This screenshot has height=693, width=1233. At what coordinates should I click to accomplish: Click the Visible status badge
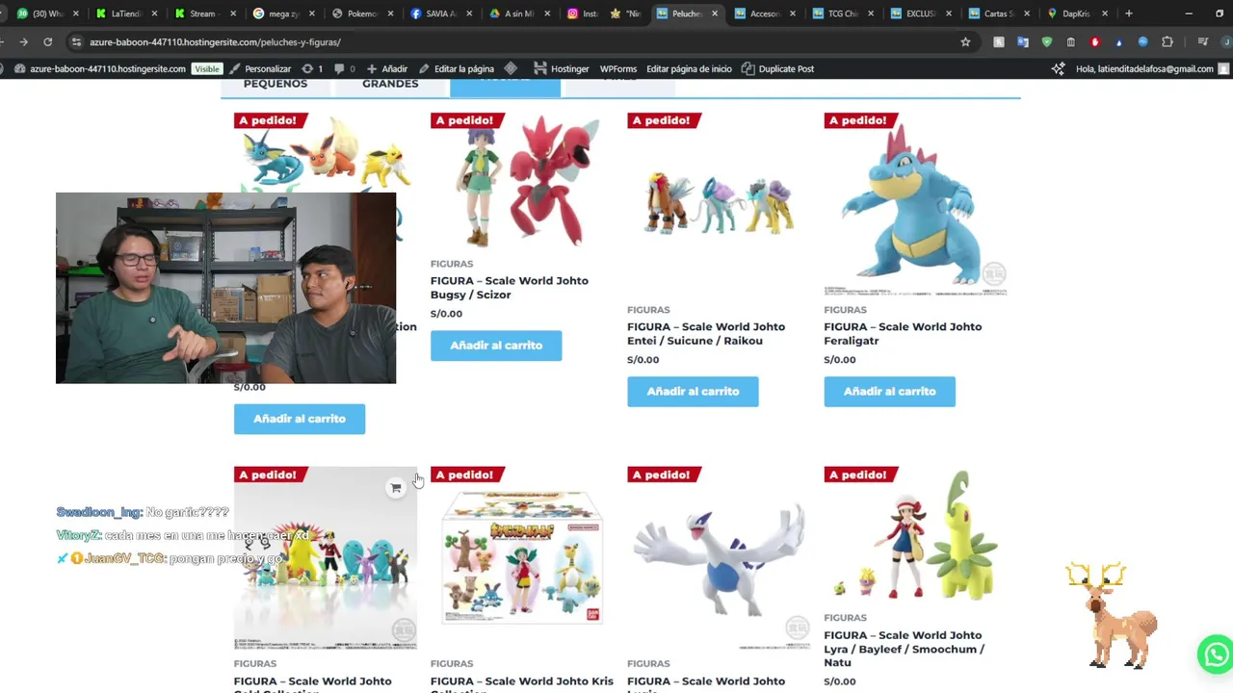coord(206,69)
